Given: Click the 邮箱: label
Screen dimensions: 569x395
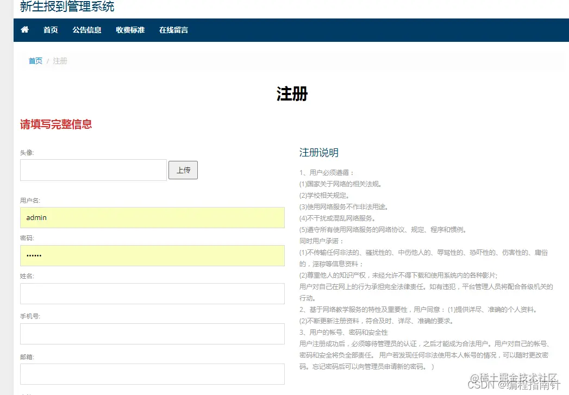Looking at the screenshot, I should tap(27, 357).
